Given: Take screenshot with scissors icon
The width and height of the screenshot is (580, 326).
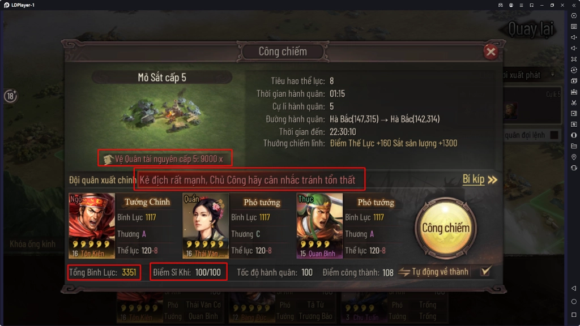Looking at the screenshot, I should (x=574, y=103).
